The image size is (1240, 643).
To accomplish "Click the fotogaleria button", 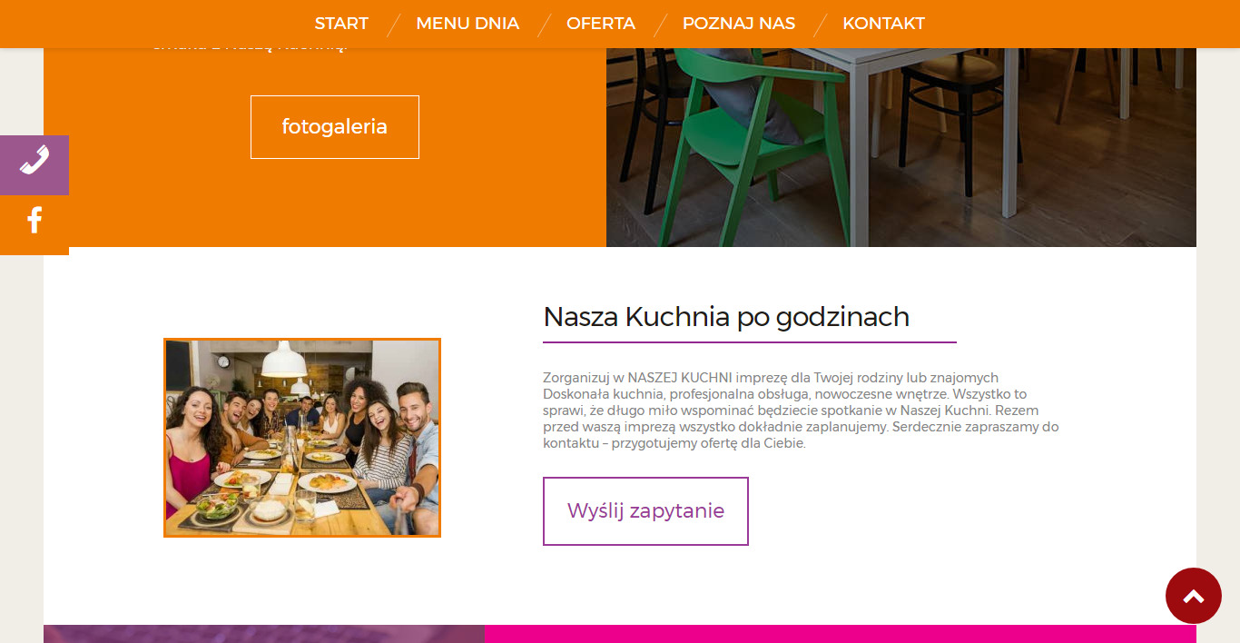I will click(335, 127).
